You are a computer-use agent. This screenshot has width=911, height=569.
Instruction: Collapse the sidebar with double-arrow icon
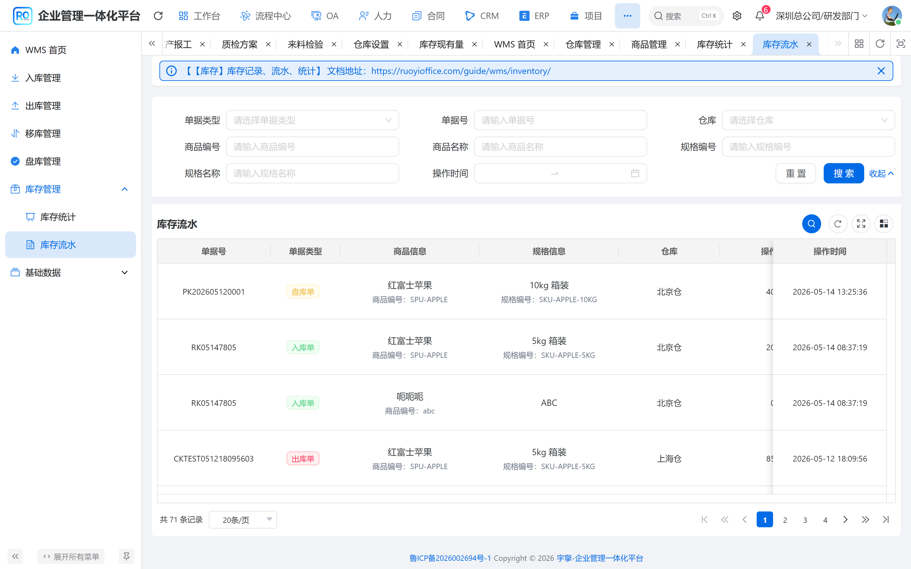click(15, 556)
